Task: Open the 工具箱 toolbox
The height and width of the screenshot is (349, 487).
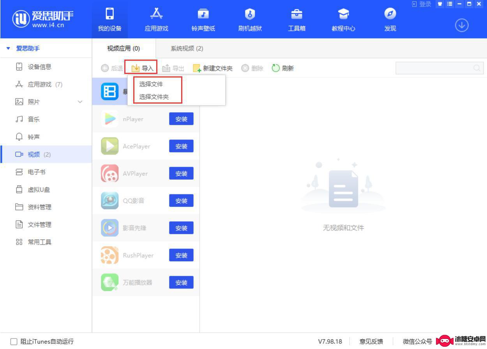Action: 296,19
